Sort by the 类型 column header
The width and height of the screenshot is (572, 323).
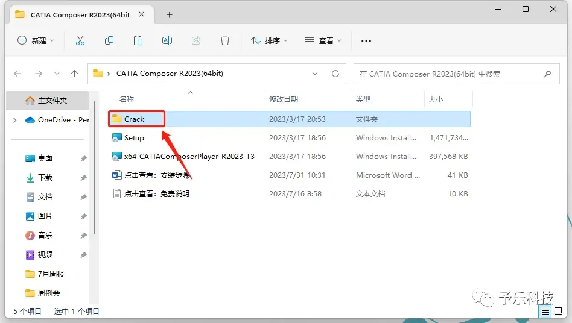tap(363, 99)
